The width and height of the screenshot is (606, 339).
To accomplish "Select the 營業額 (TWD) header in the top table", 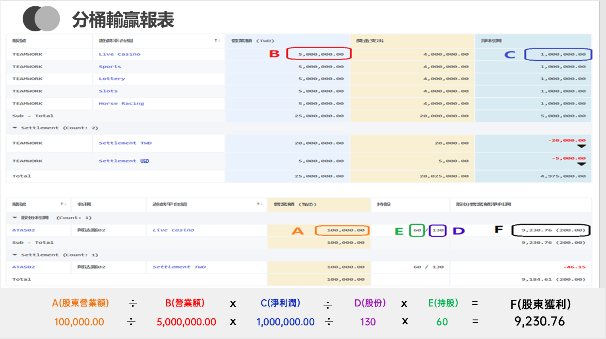I will (253, 40).
